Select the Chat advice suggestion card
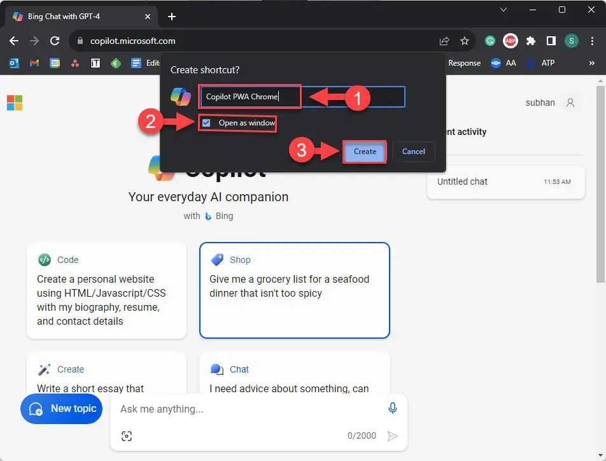Screen dimensions: 606x461 295,373
